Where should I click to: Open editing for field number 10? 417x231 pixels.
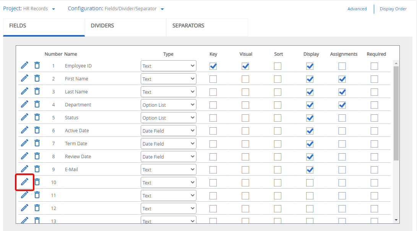pos(24,182)
